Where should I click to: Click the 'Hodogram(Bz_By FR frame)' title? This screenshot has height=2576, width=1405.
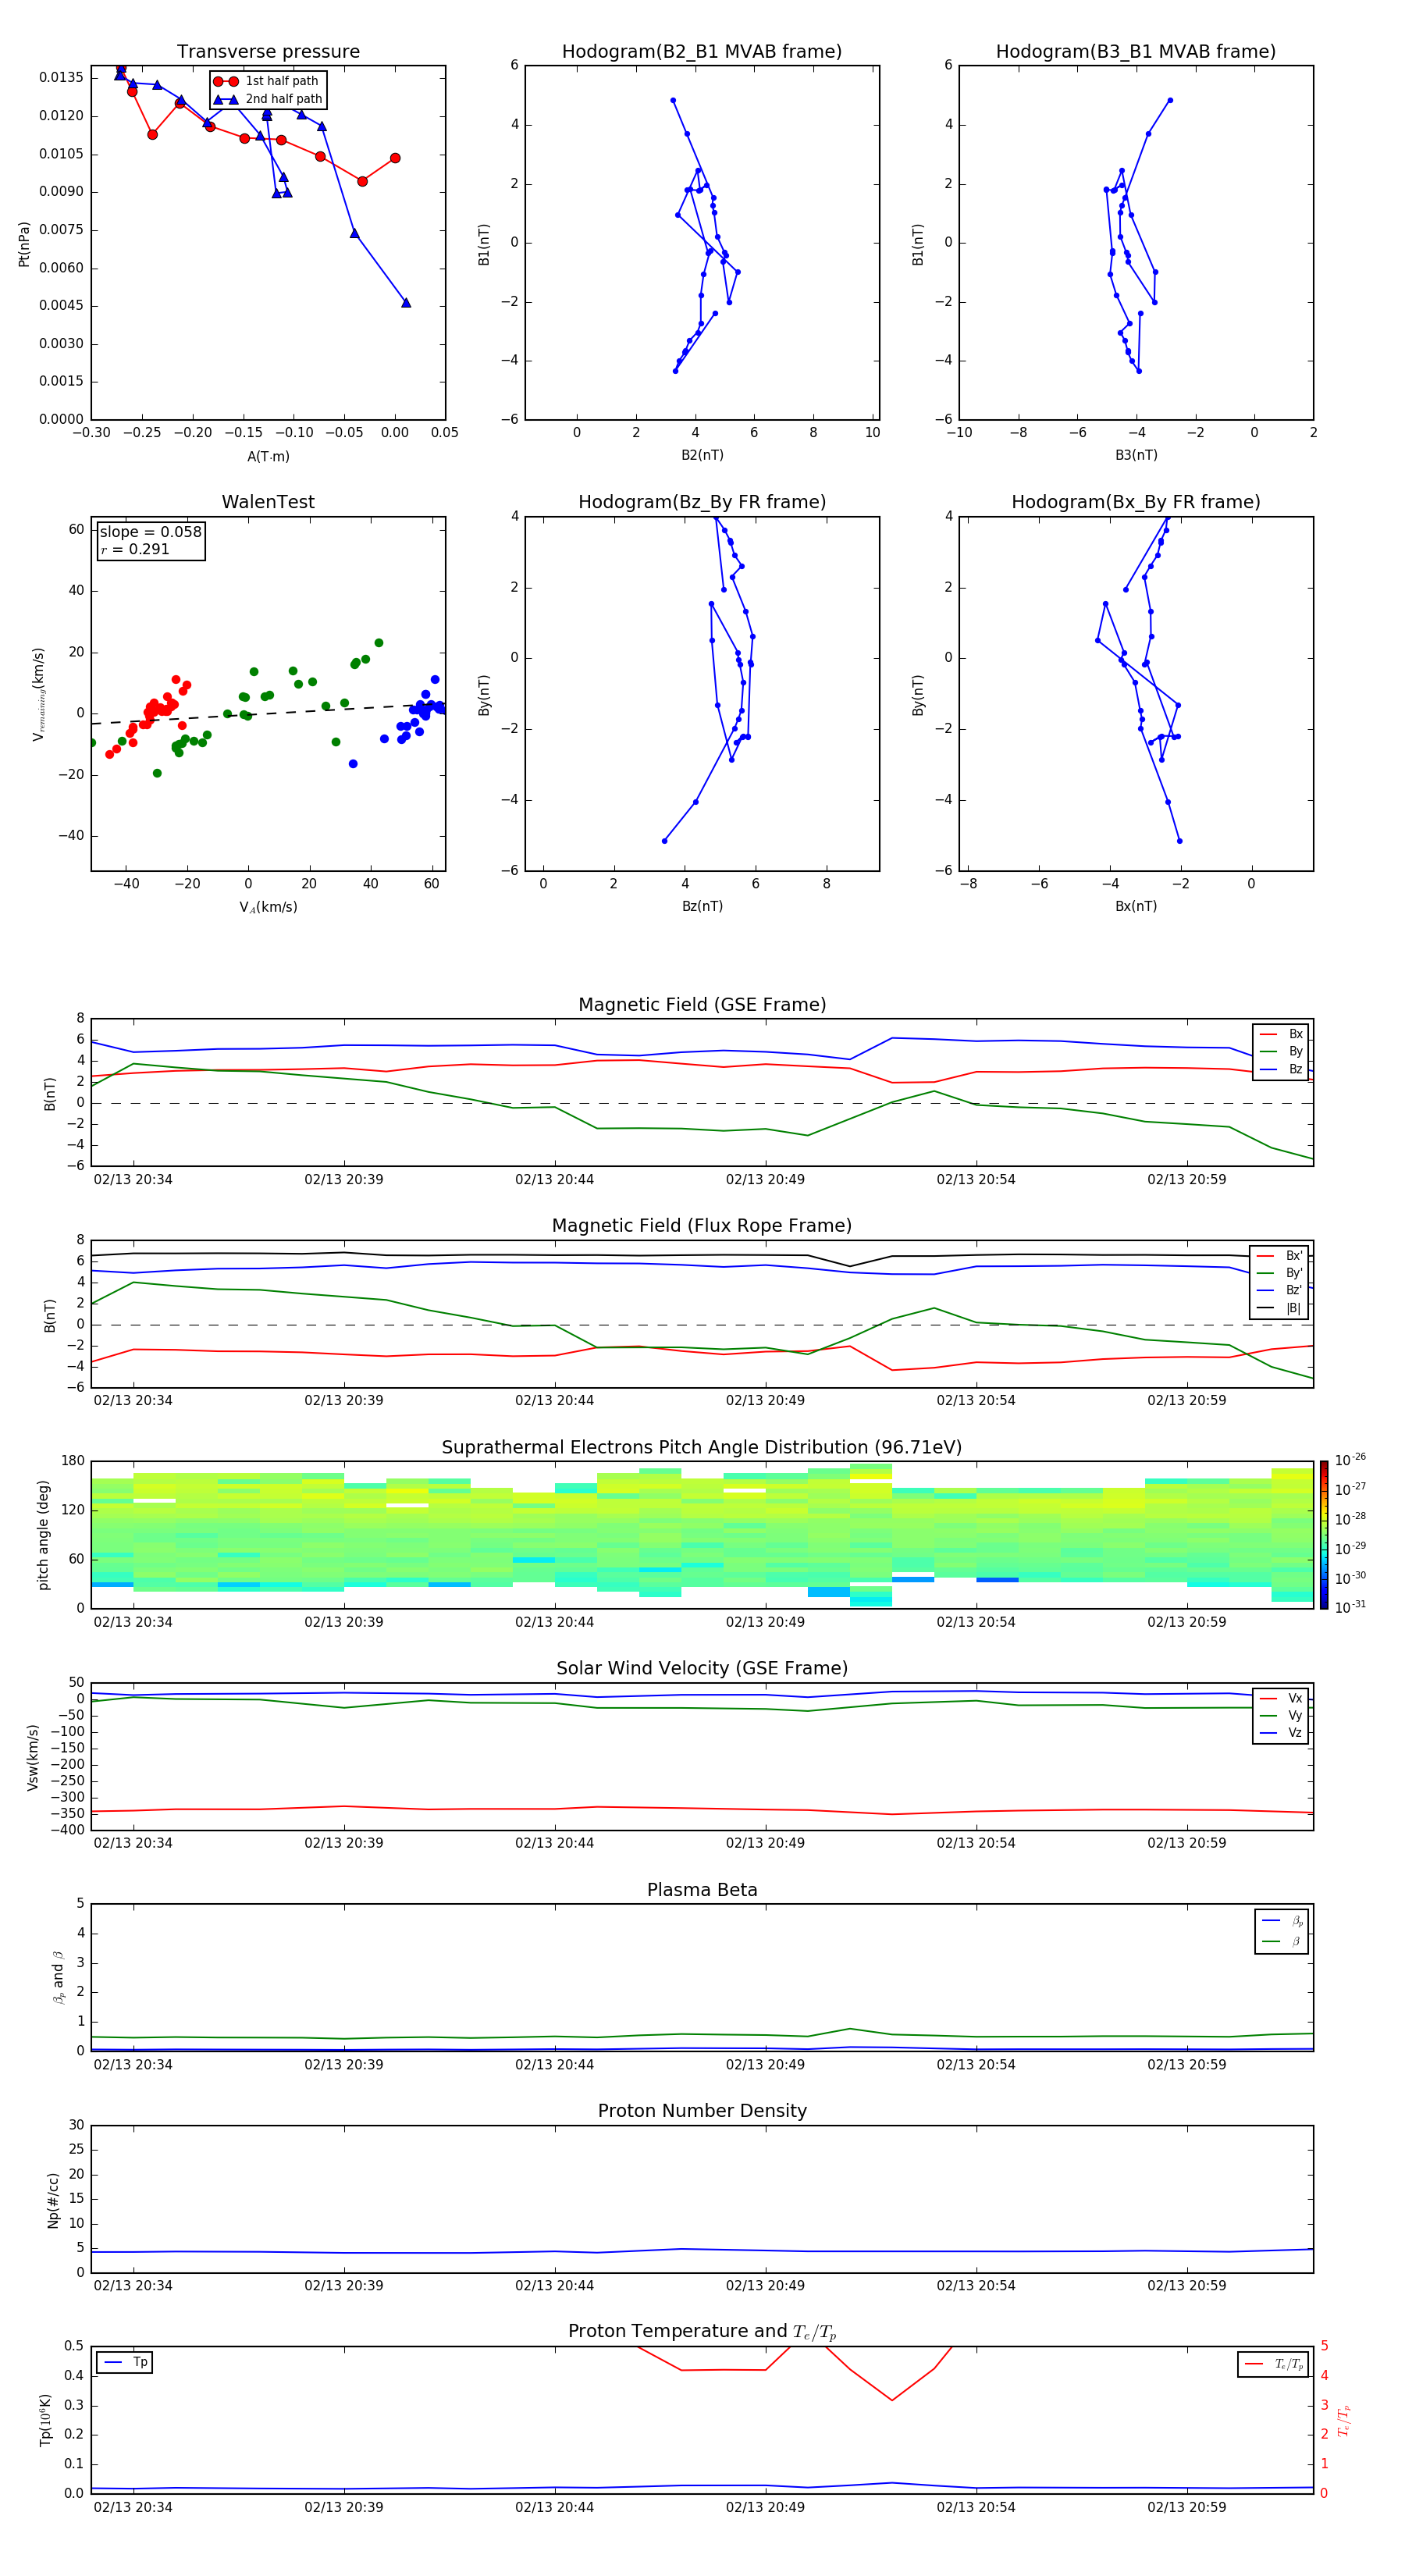[x=702, y=502]
